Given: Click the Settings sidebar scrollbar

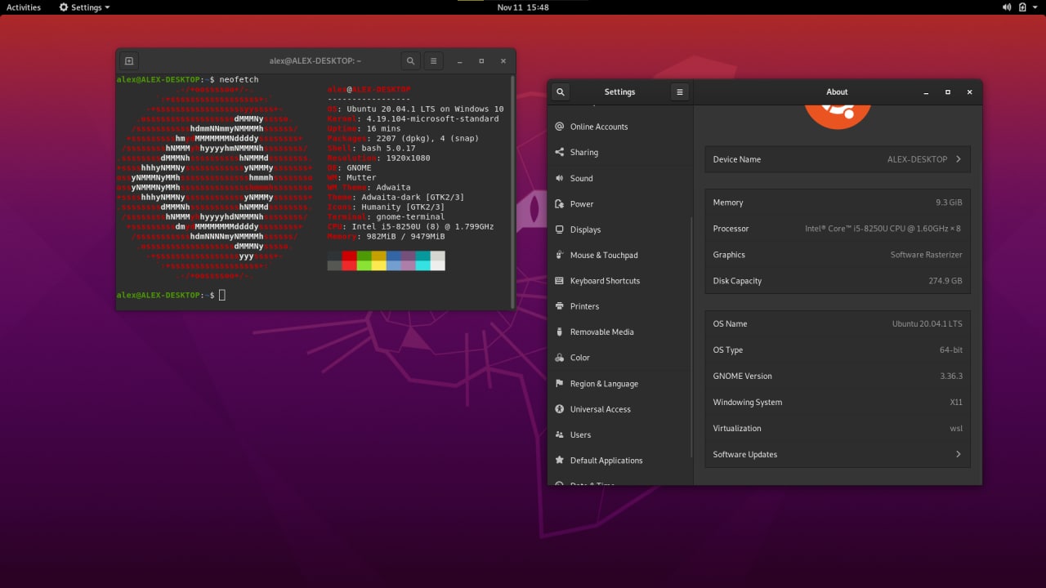Looking at the screenshot, I should point(691,337).
